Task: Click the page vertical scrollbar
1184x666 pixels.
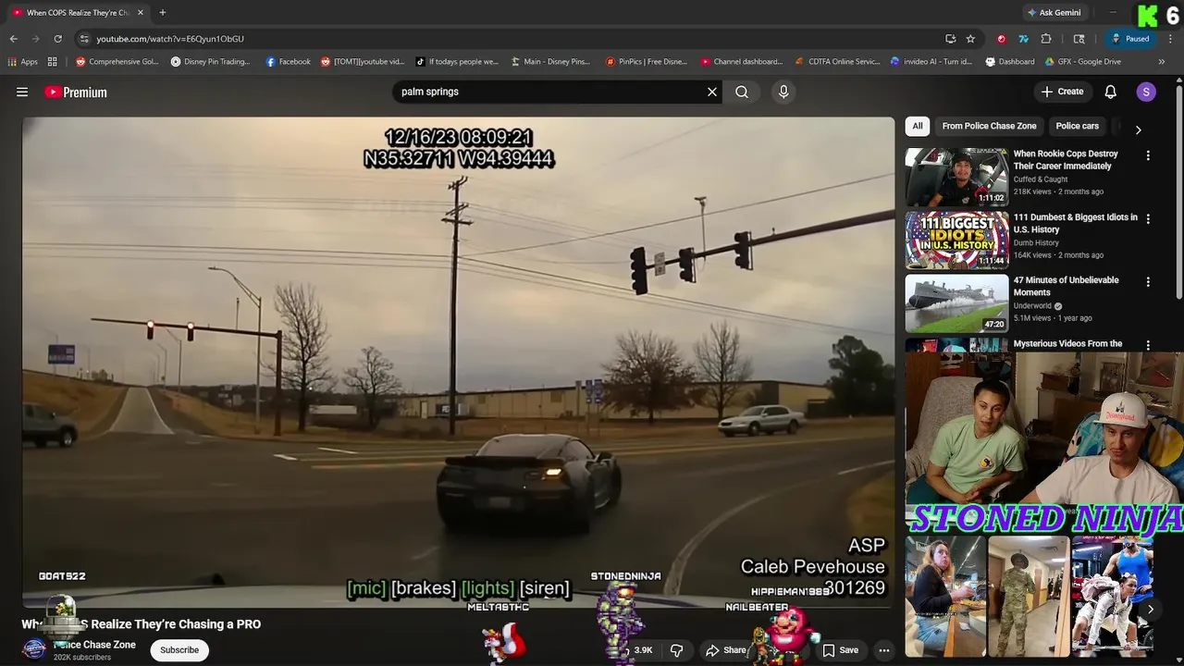Action: [x=1178, y=190]
